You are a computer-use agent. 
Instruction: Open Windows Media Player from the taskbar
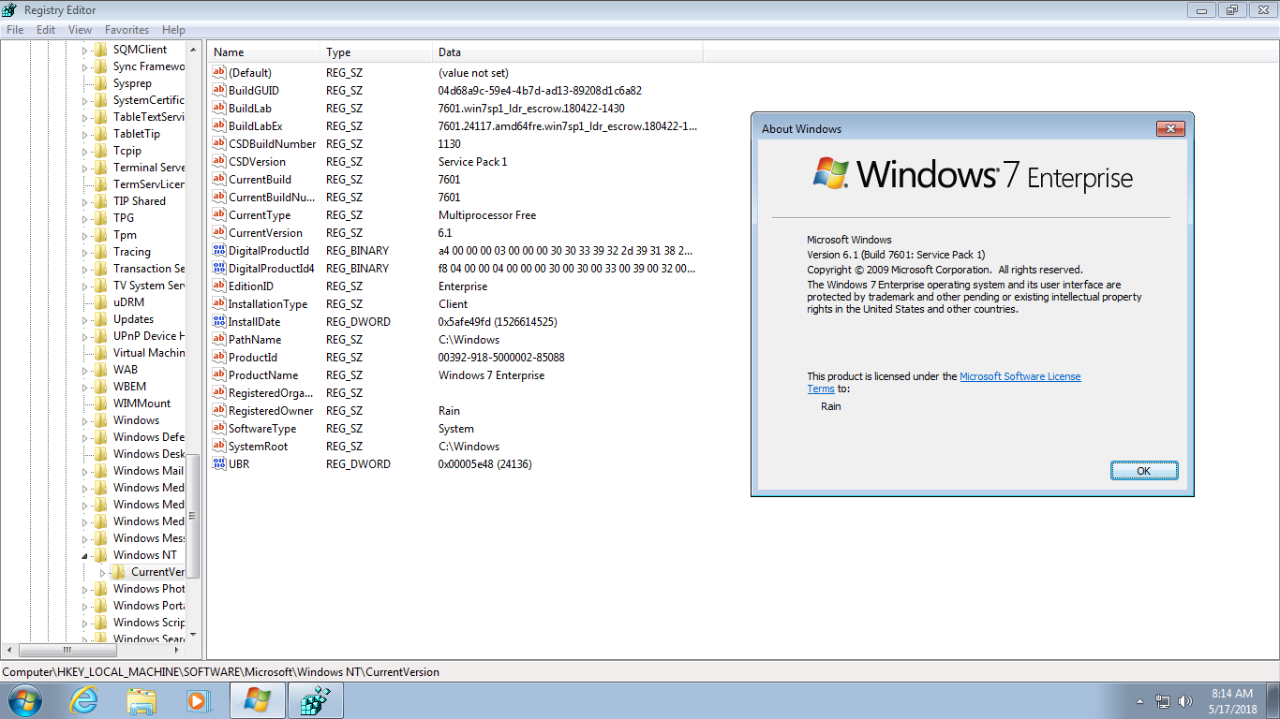click(198, 700)
